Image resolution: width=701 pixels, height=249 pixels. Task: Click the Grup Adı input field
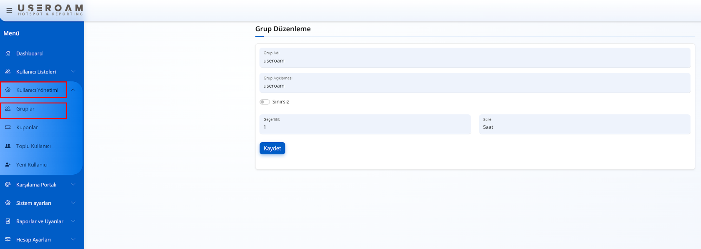point(474,61)
